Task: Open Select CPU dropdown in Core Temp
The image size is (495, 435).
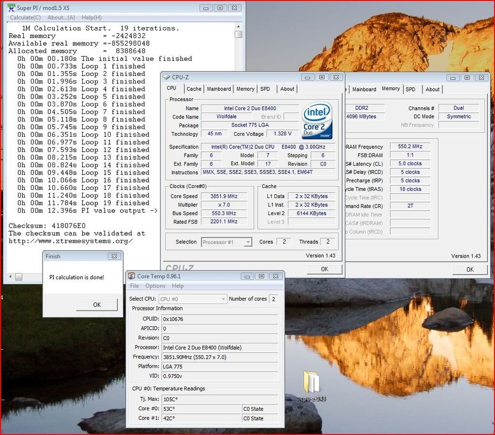Action: [x=193, y=299]
